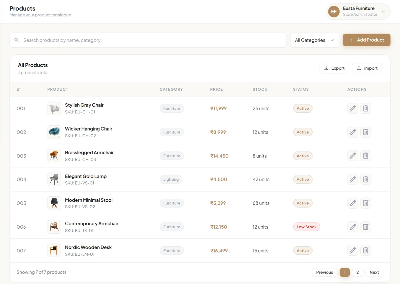The height and width of the screenshot is (284, 400).
Task: Export the product list
Action: pyautogui.click(x=334, y=68)
